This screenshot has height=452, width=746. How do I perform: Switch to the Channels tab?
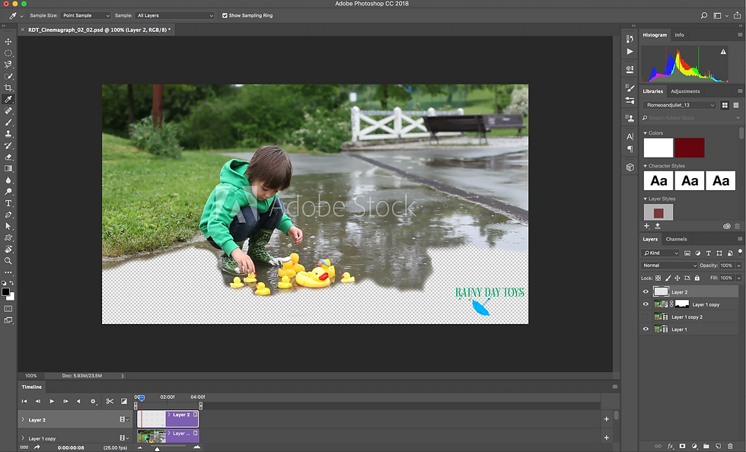pos(676,240)
